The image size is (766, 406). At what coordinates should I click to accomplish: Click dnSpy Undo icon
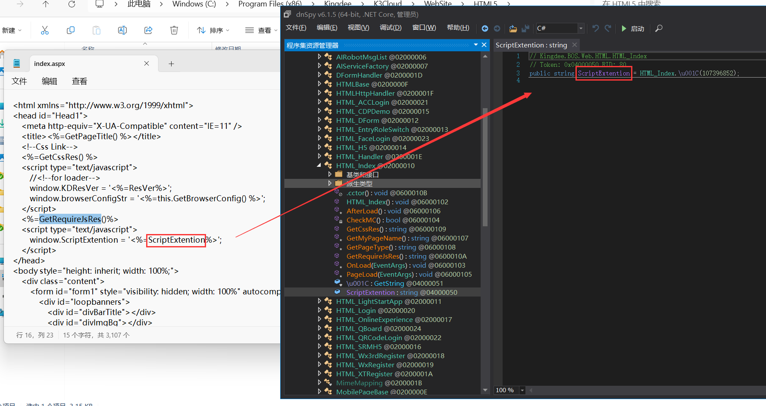coord(596,28)
